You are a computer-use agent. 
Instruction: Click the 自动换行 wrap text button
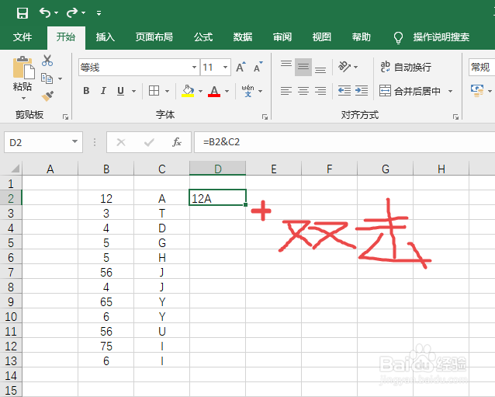coord(406,67)
